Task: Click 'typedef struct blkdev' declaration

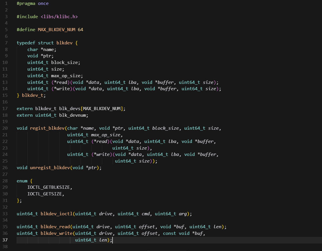Action: (45, 43)
